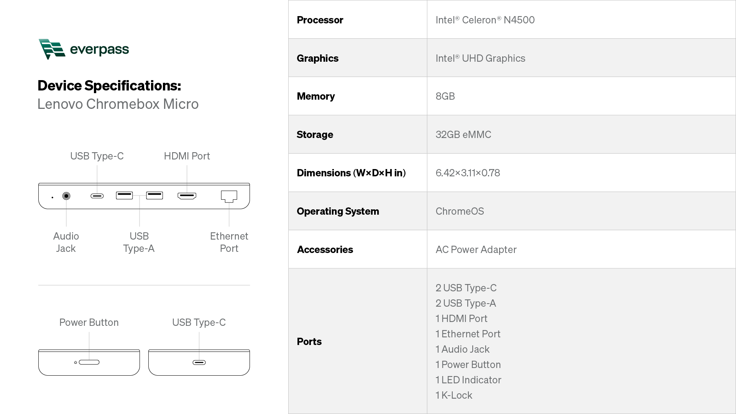736x414 pixels.
Task: Click the front USB Type-C port icon
Action: click(x=97, y=196)
